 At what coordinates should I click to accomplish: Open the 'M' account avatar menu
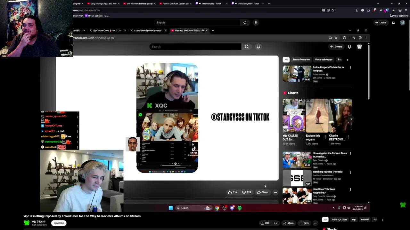403,22
